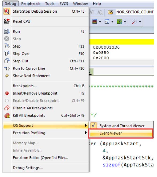Screen dimensions: 157x177
Task: Click the Step Out braces icon
Action: coord(7,61)
